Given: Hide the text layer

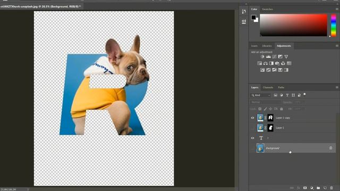Looking at the screenshot, I should 253,138.
